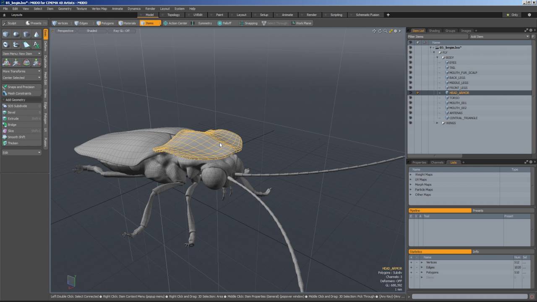Open More Transforms dropdown
This screenshot has height=302, width=537.
tap(21, 71)
